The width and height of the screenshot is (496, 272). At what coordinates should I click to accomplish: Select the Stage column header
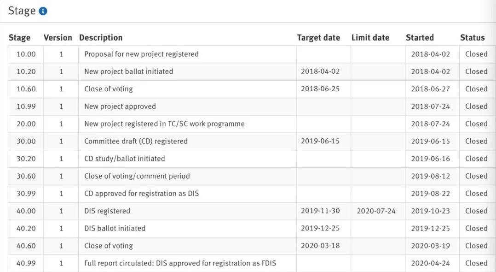tap(20, 37)
